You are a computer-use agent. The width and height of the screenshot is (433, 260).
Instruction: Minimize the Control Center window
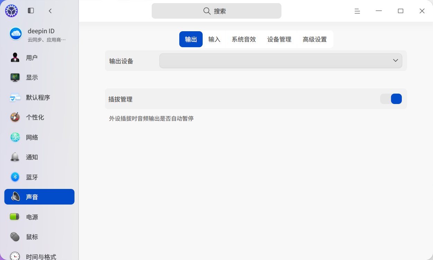click(379, 11)
